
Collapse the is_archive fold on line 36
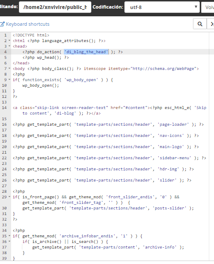(9, 241)
